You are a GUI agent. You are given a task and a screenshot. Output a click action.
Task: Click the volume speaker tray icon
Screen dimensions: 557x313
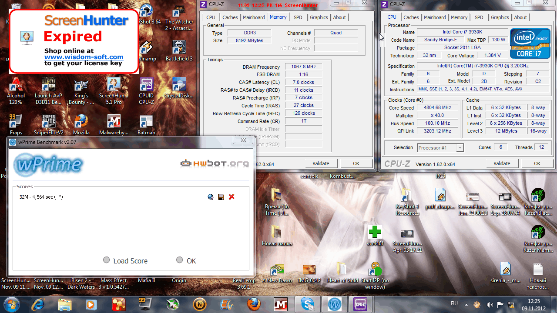pos(490,304)
